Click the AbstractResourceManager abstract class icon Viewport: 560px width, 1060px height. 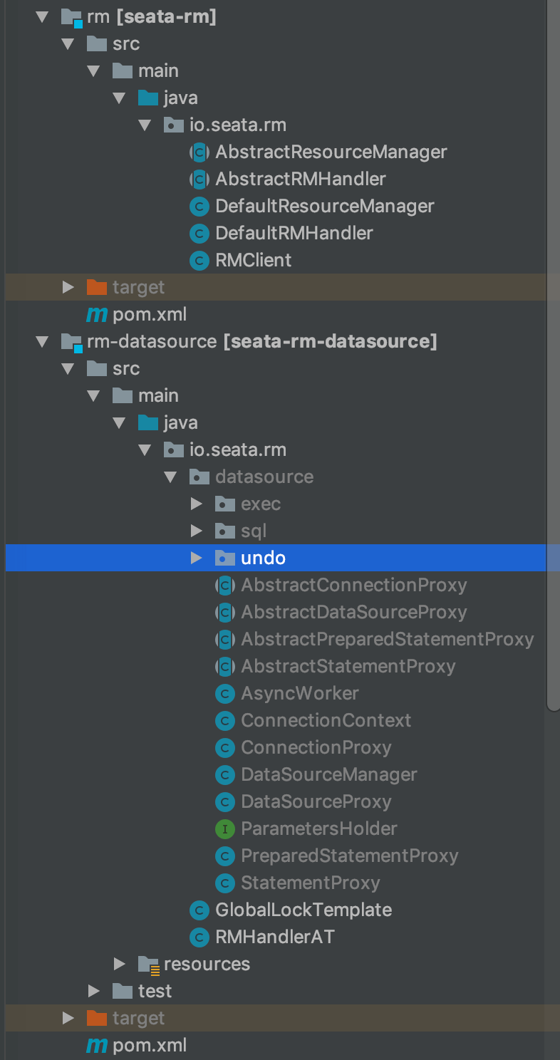tap(199, 152)
